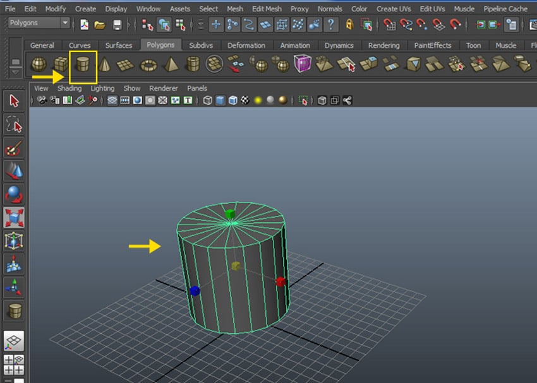Toggle wireframe-on-shaded display in the viewport toolbar
The width and height of the screenshot is (537, 383).
click(x=162, y=100)
